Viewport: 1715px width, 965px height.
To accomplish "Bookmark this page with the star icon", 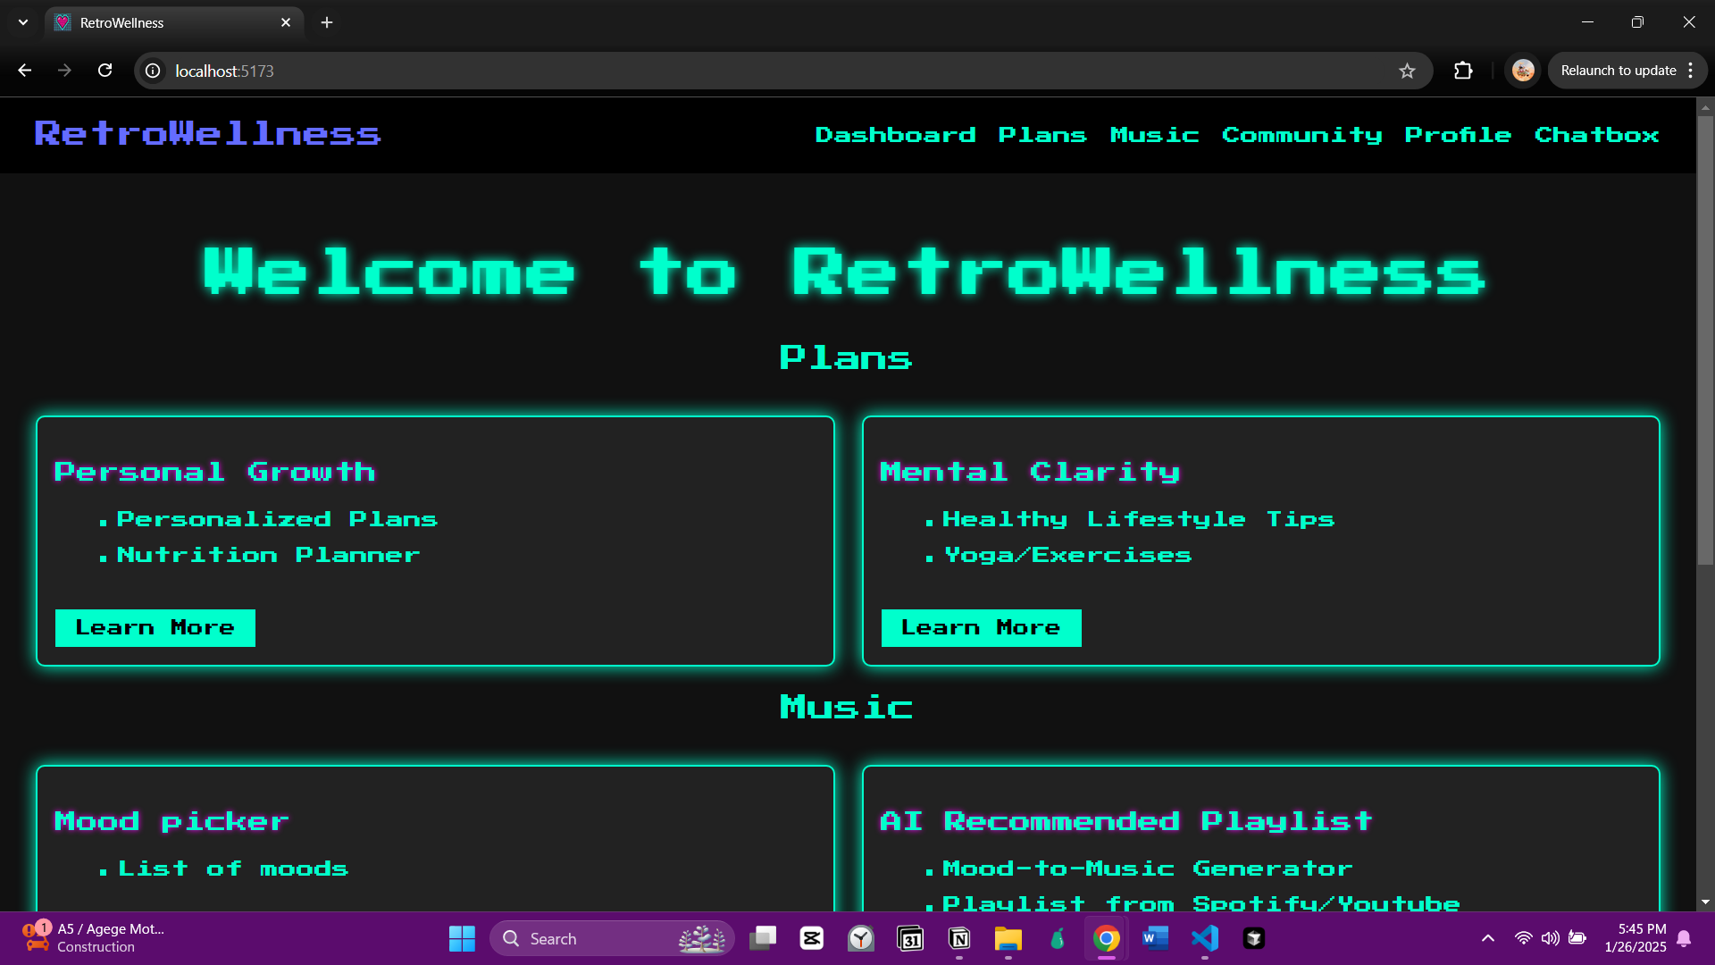I will pos(1407,71).
